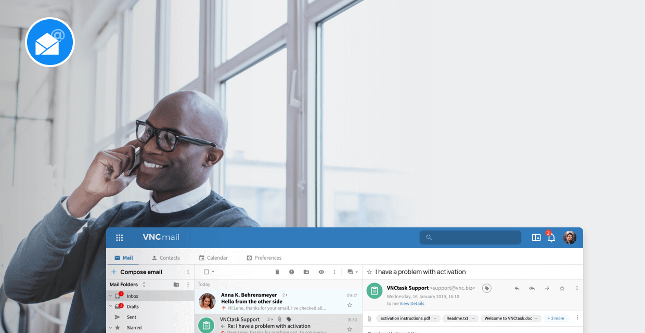Sort the Mail Folders list
Image resolution: width=645 pixels, height=333 pixels.
[x=144, y=285]
